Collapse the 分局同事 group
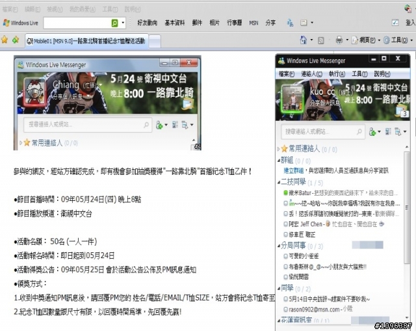The width and height of the screenshot is (416, 331). click(x=279, y=246)
